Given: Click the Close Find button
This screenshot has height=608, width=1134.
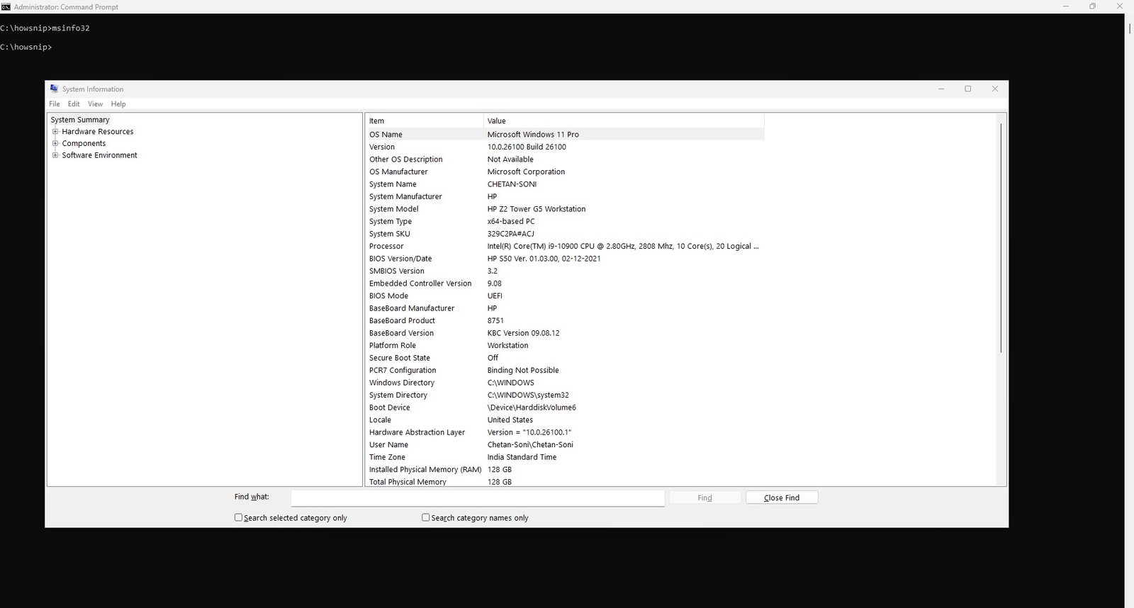Looking at the screenshot, I should (x=782, y=497).
